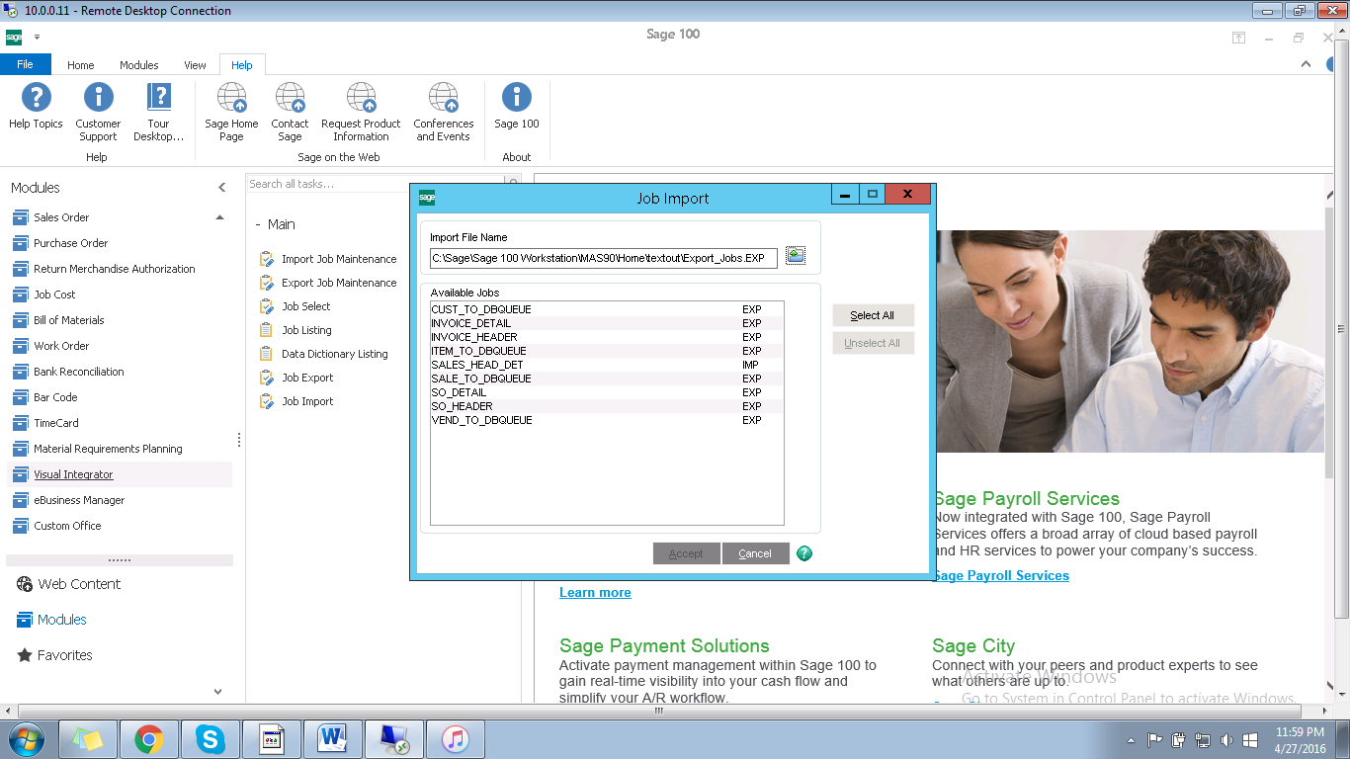This screenshot has width=1350, height=759.
Task: Open the Sage 100 About icon
Action: click(x=517, y=98)
